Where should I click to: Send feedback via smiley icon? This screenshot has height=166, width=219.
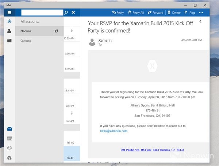coord(9,148)
